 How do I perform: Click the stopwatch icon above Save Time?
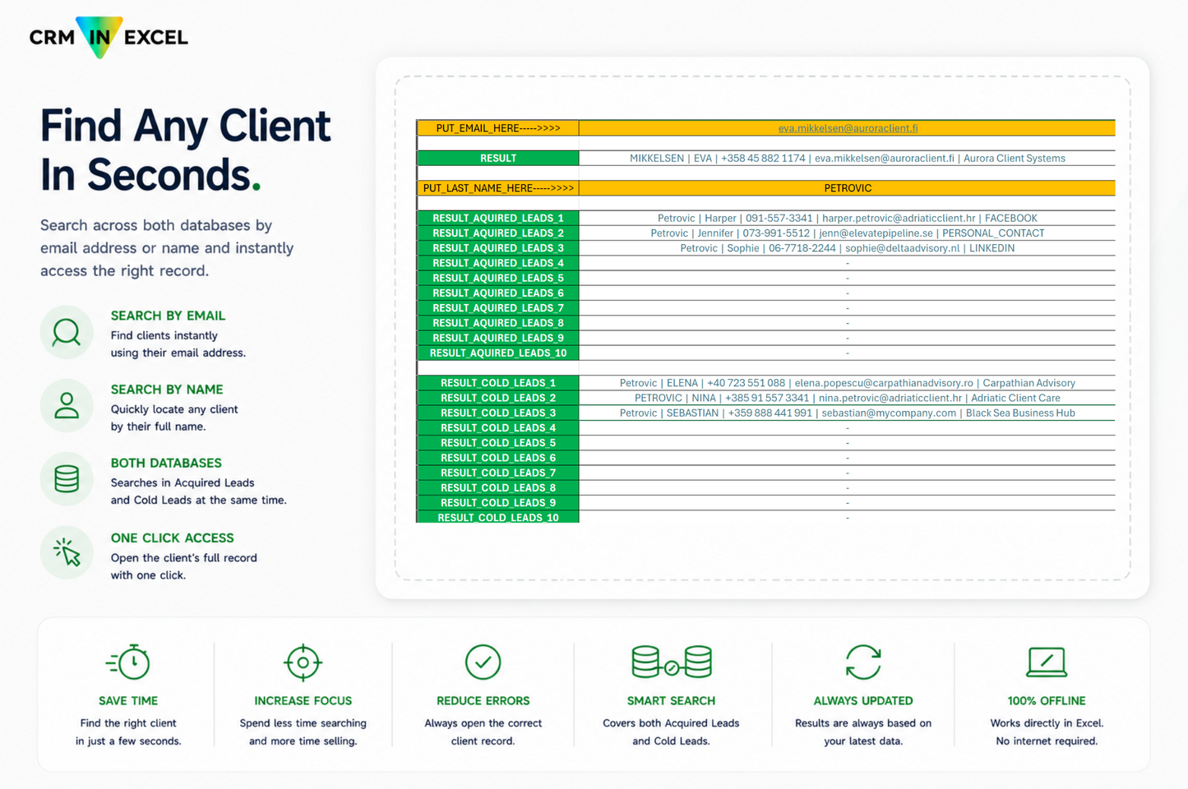128,662
